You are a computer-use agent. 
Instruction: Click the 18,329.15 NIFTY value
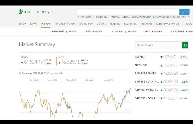pos(71,62)
